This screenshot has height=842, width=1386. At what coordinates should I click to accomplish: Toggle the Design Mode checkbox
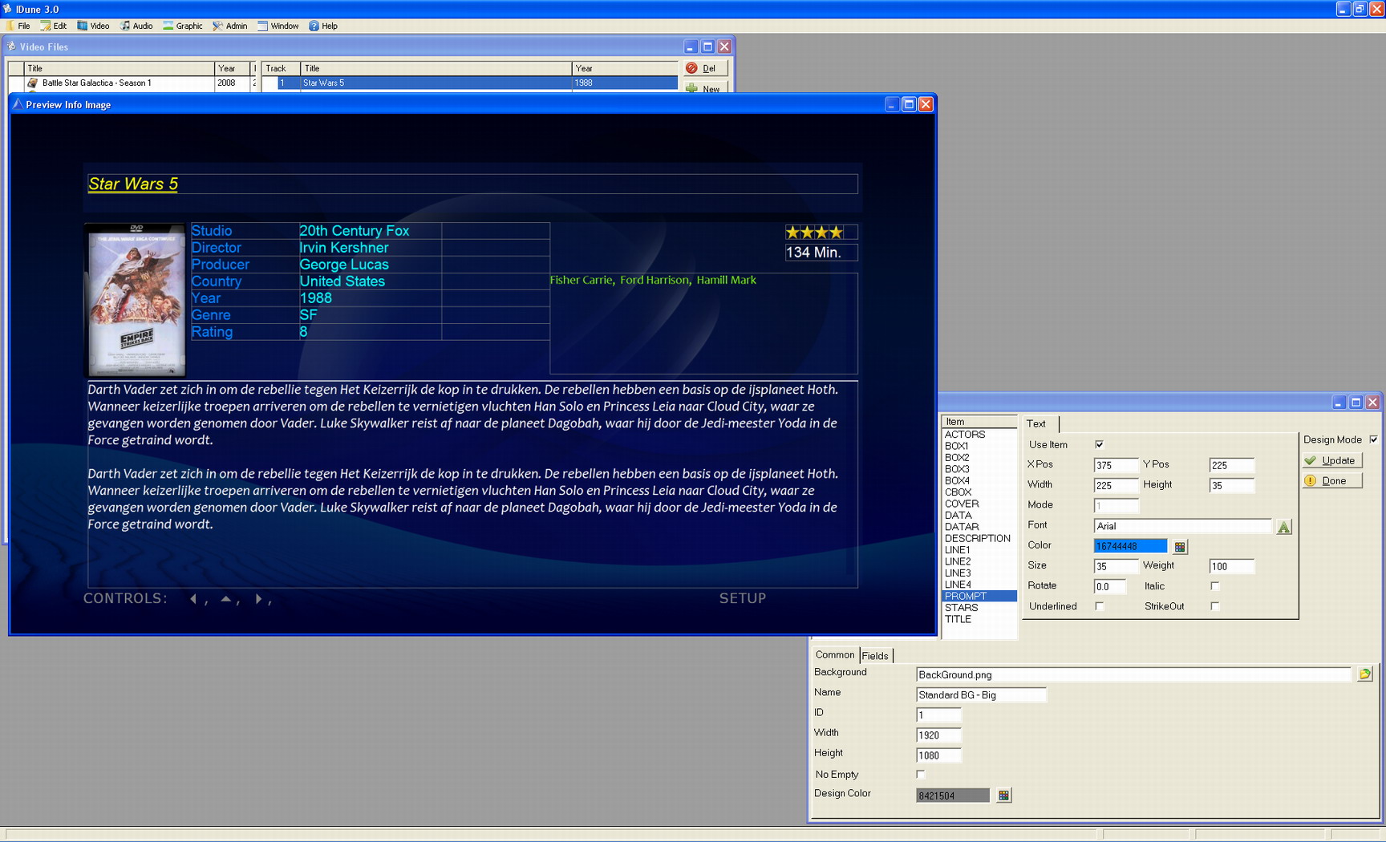(x=1374, y=439)
